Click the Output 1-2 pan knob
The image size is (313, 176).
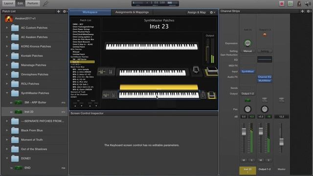[265, 109]
